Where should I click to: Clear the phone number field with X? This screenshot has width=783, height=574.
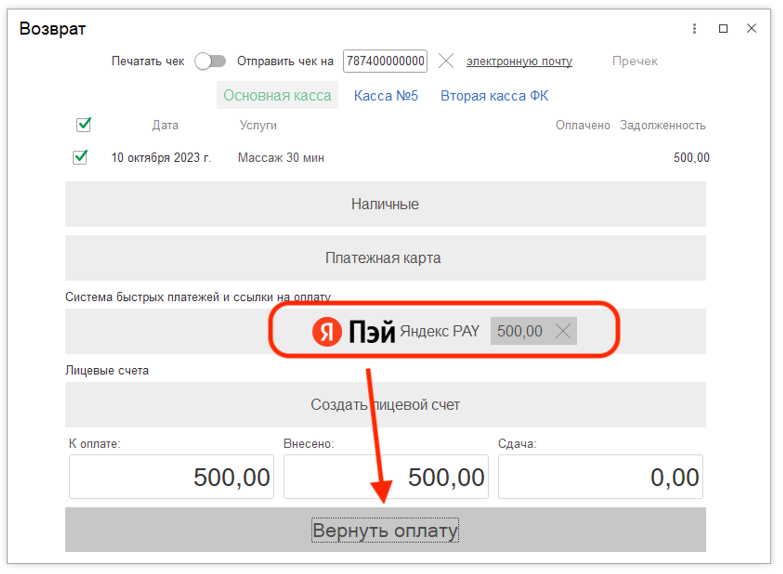click(x=446, y=61)
